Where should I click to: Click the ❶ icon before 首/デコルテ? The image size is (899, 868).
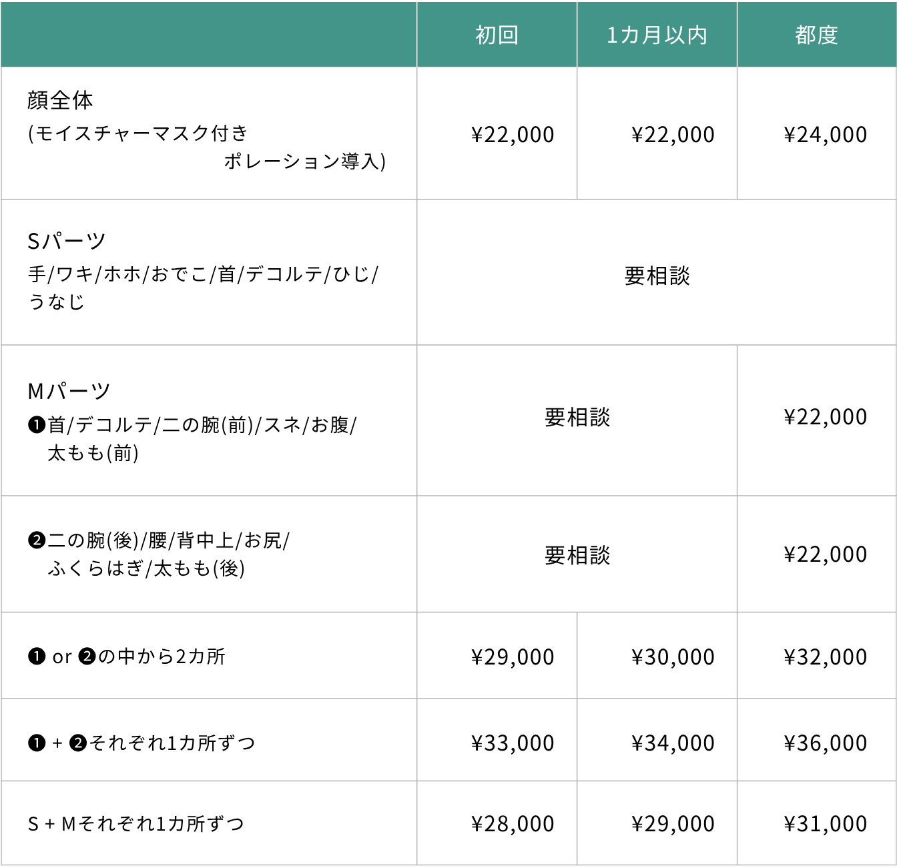tap(37, 424)
